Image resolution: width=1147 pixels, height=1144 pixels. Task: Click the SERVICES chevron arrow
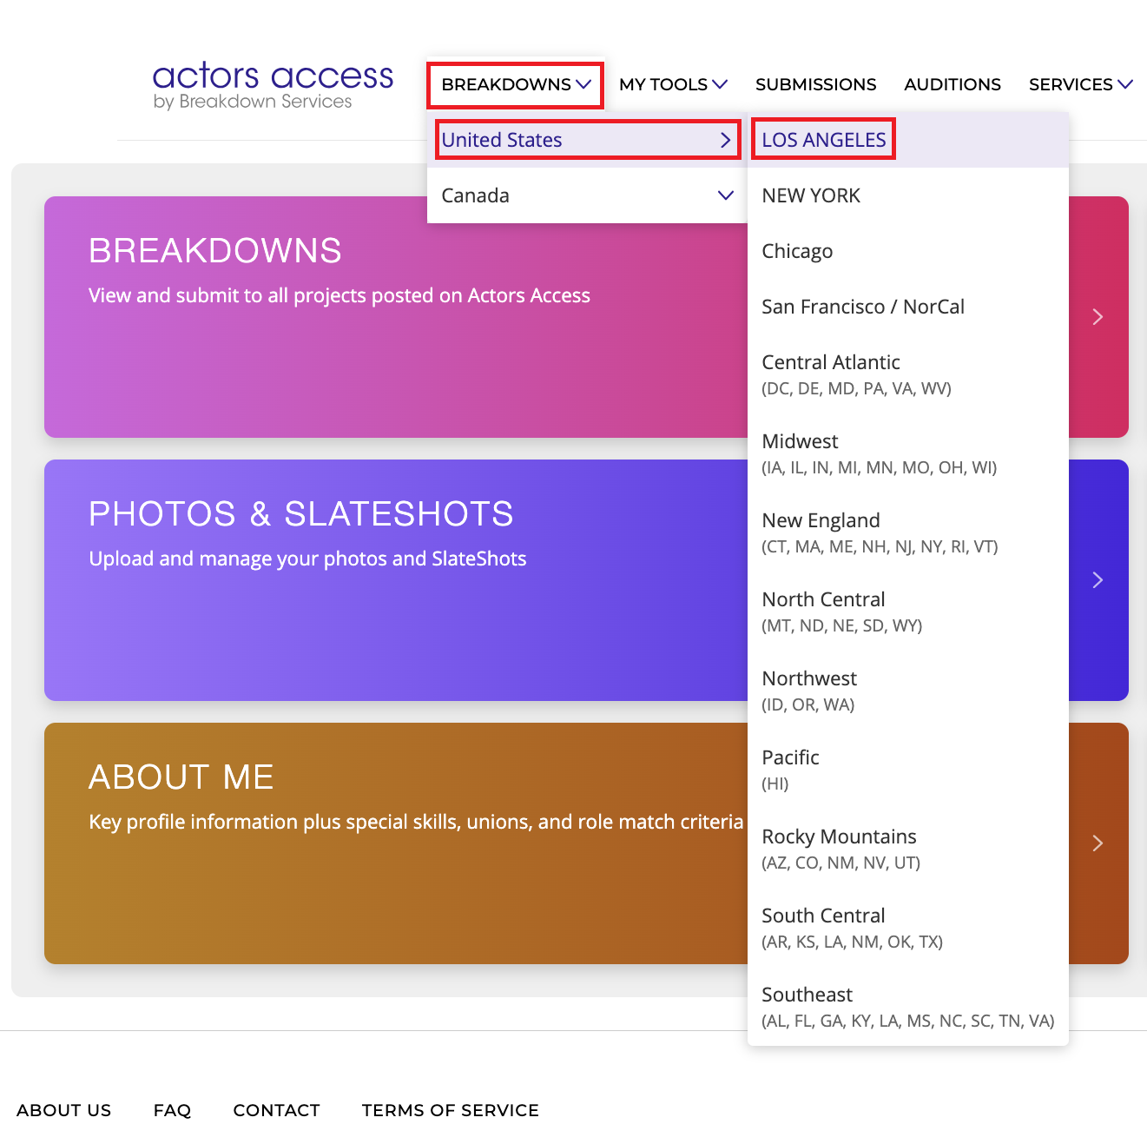(x=1125, y=84)
